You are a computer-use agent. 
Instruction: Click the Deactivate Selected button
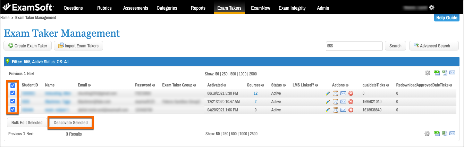[70, 123]
